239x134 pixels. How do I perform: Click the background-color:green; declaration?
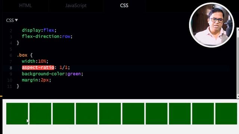click(52, 74)
